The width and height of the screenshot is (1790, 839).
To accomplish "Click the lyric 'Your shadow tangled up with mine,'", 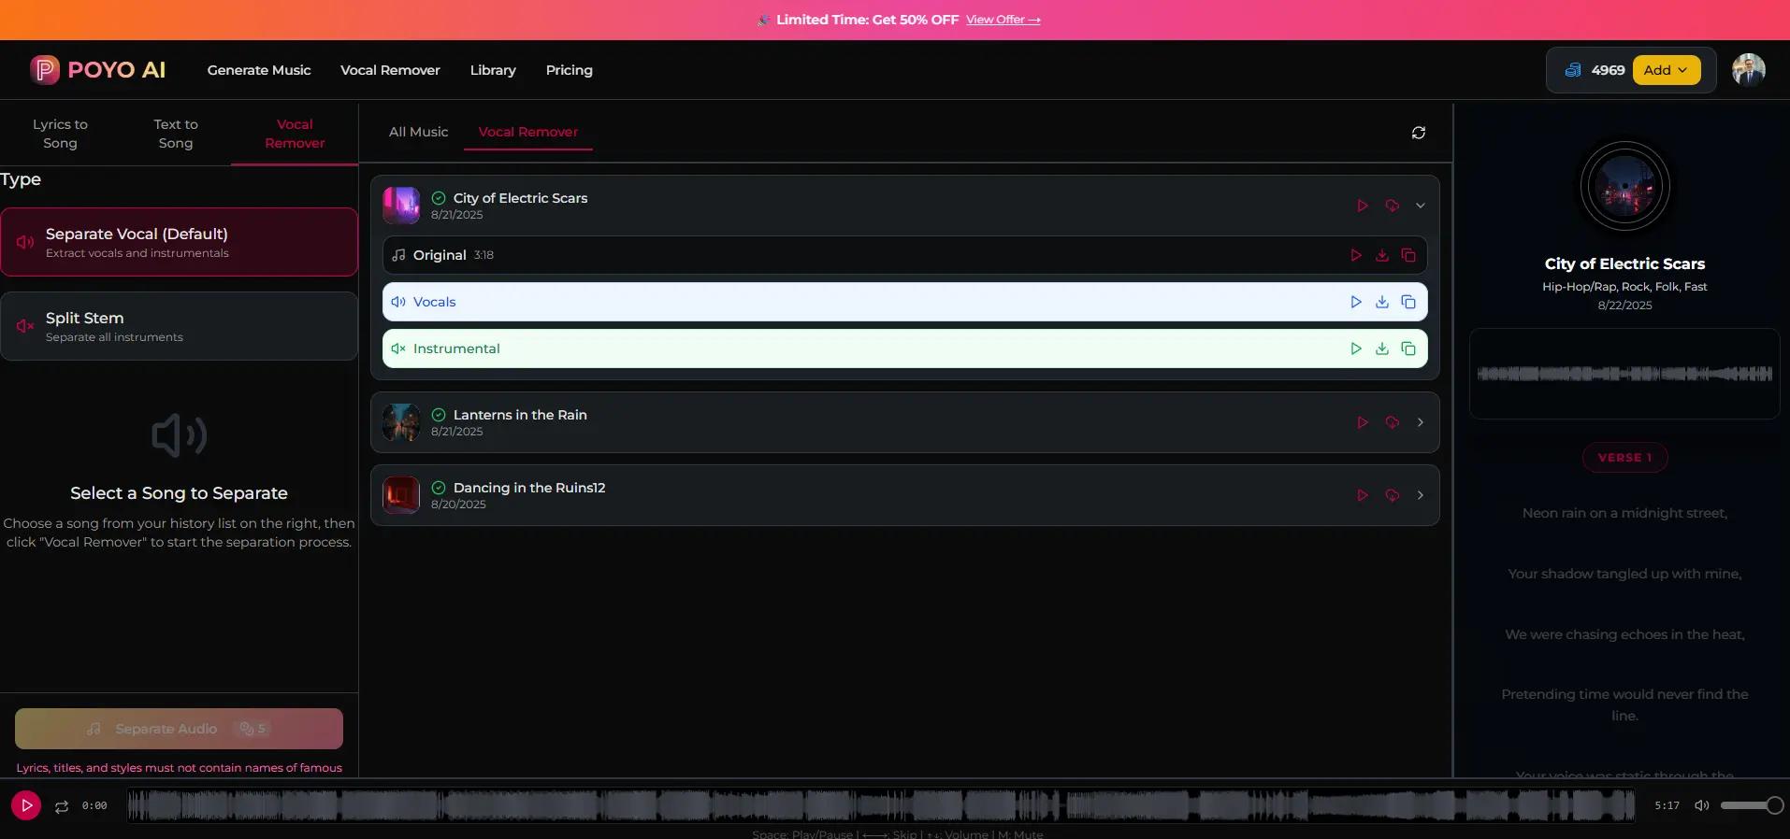I will pyautogui.click(x=1624, y=574).
